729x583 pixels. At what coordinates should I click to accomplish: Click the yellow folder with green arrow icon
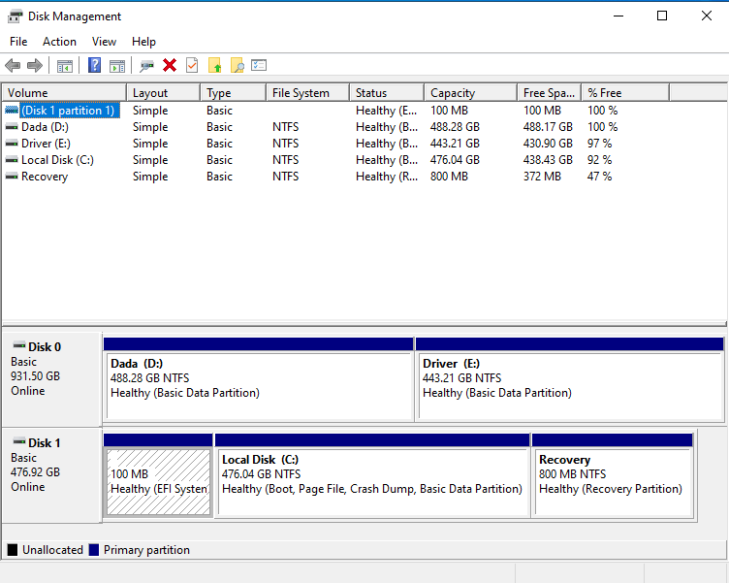point(214,65)
